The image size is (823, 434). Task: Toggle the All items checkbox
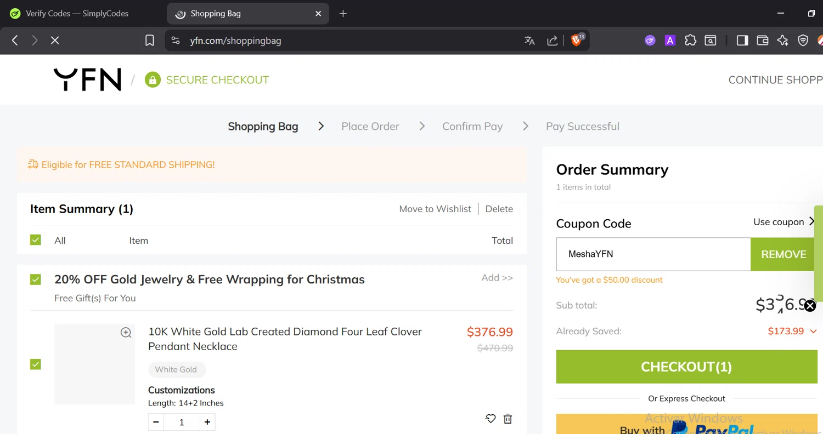coord(36,239)
